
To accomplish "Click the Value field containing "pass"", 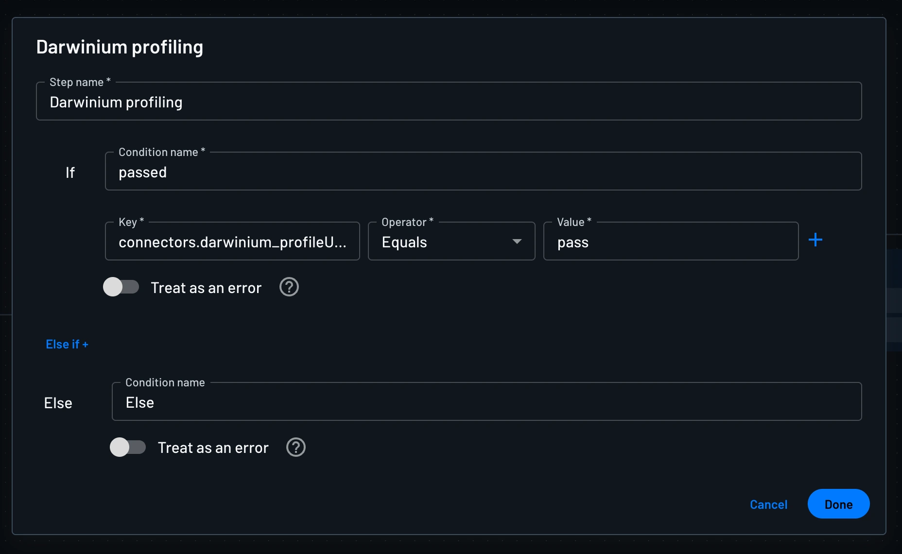I will (671, 242).
